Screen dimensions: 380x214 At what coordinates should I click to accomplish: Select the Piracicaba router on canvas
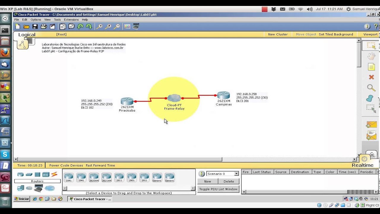tap(127, 101)
